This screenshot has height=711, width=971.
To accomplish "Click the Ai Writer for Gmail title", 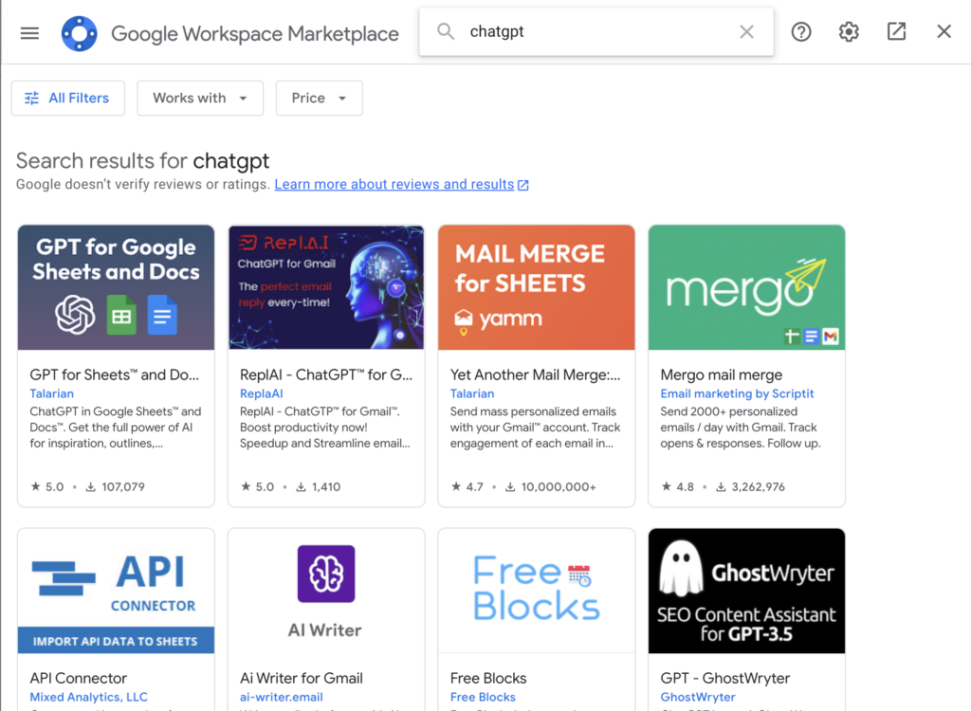I will [x=301, y=678].
